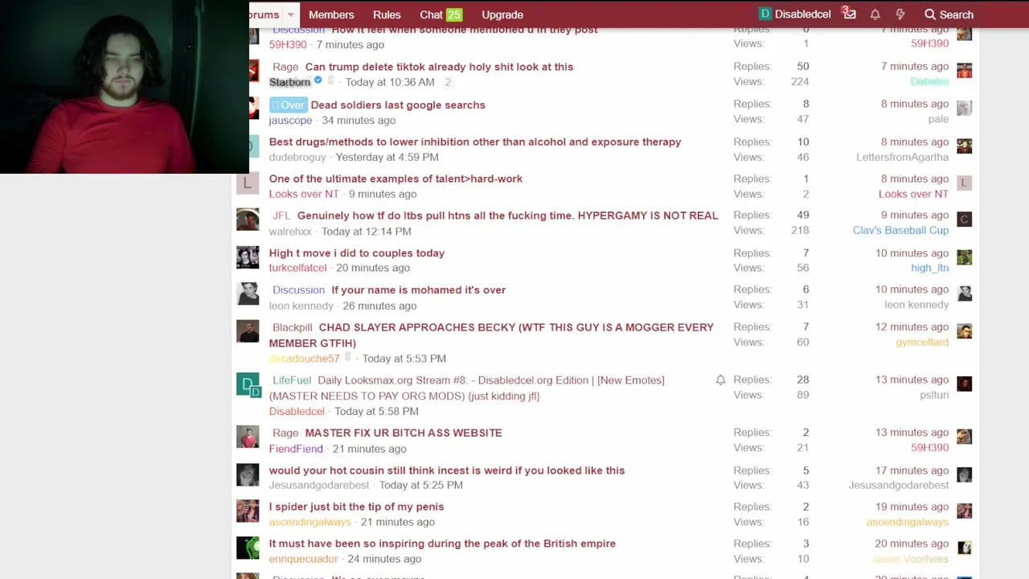
Task: Click 'Yesterday at 4:59 PM' start date
Action: tap(387, 158)
